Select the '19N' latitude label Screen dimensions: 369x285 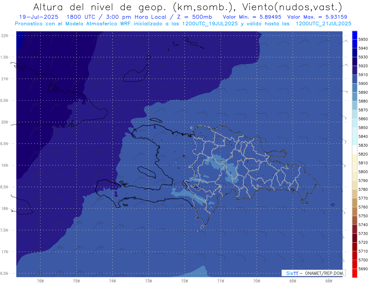tap(5, 165)
